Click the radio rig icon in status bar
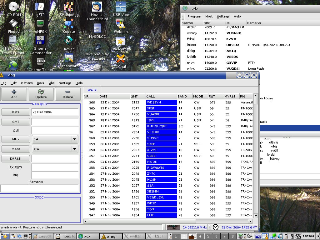The image size is (320, 240). (174, 227)
